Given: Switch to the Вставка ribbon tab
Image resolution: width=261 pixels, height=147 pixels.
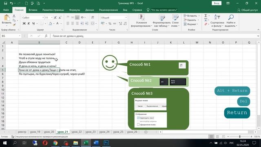Looking at the screenshot, I should [33, 10].
